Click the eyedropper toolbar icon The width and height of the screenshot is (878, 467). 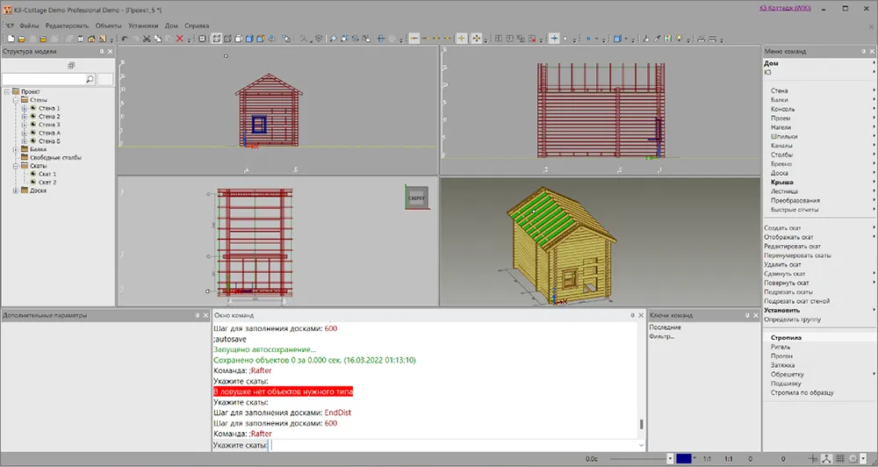tap(657, 39)
